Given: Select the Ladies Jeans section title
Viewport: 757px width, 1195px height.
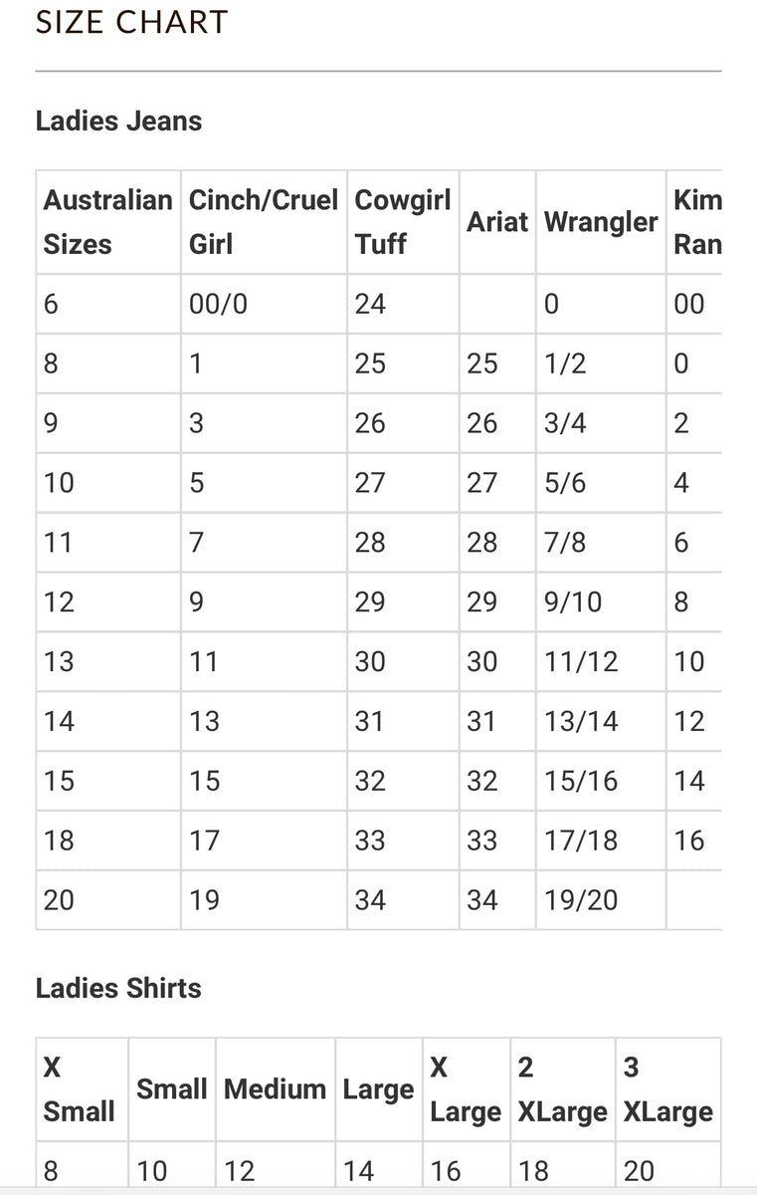Looking at the screenshot, I should [x=118, y=121].
